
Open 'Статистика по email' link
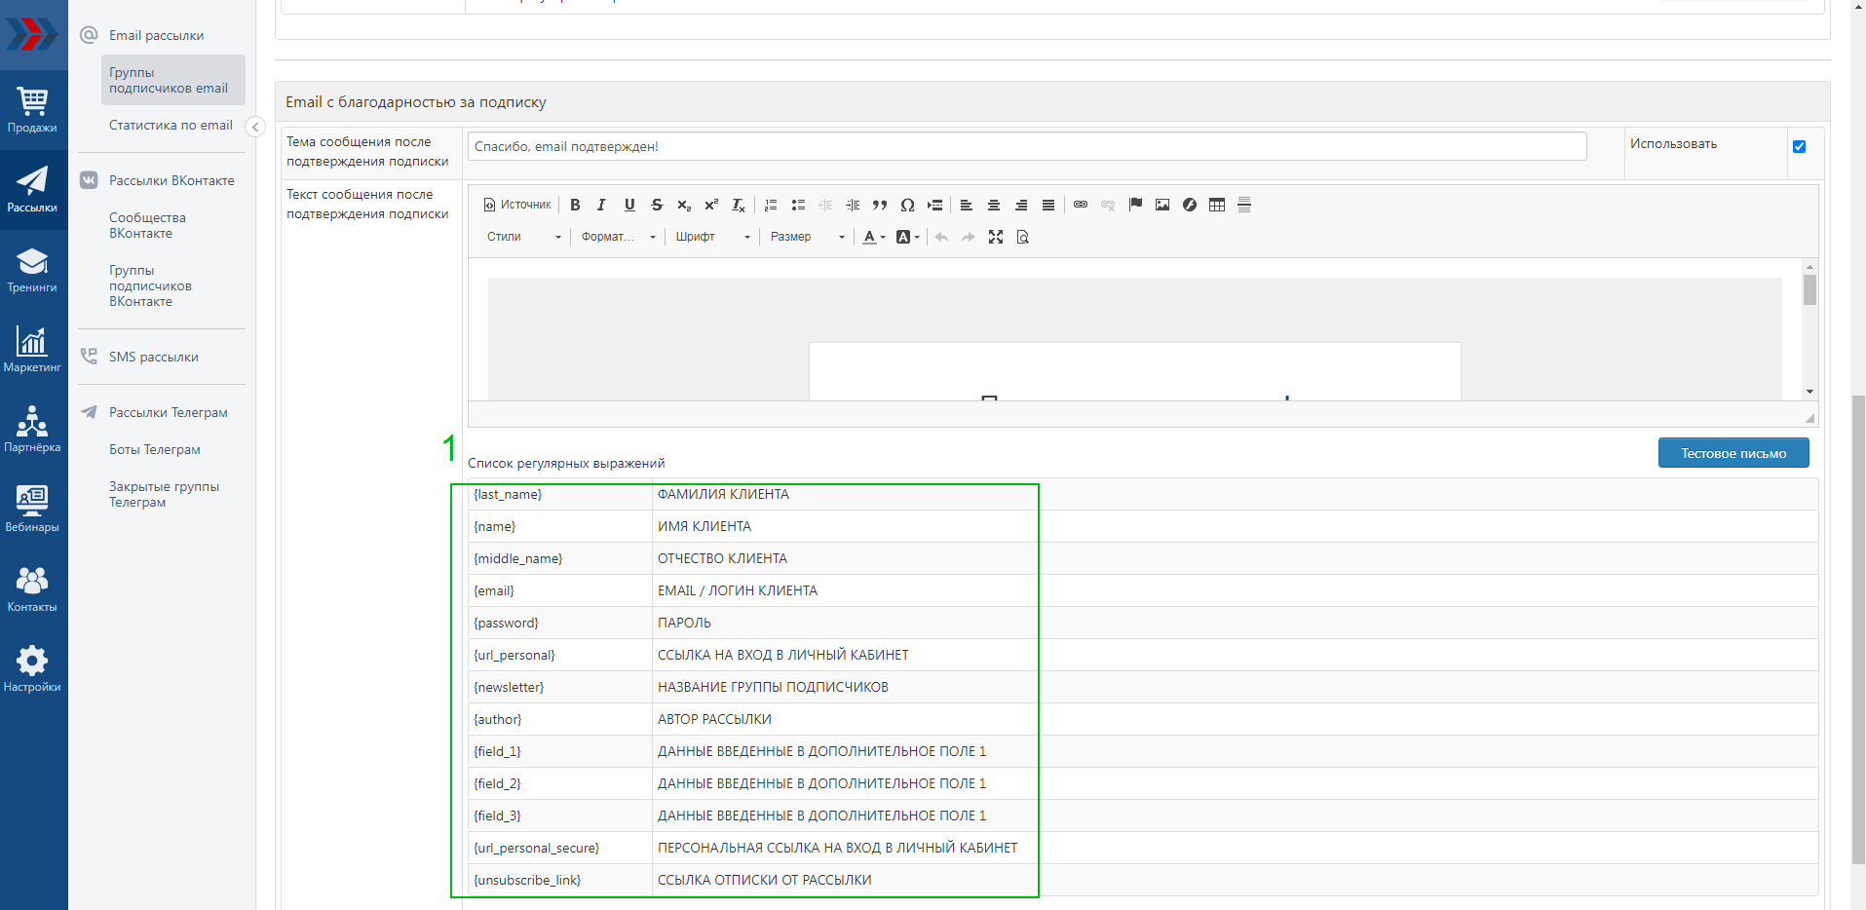[171, 125]
